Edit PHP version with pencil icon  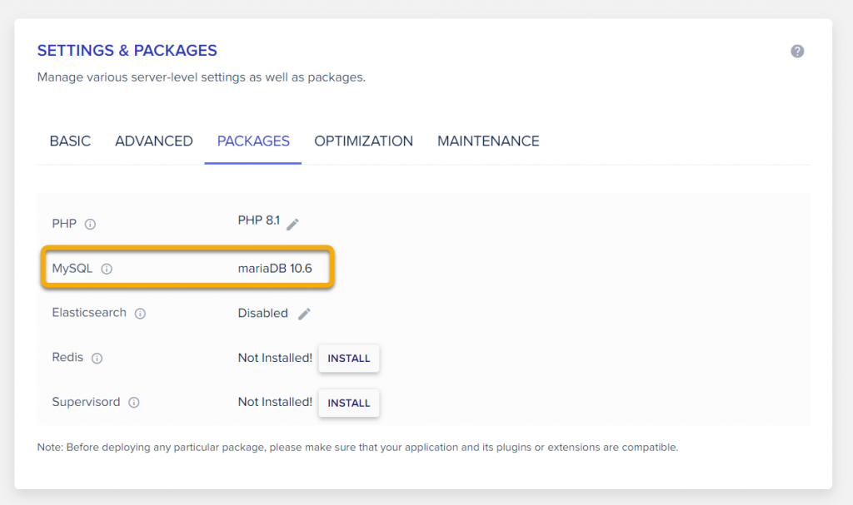(292, 224)
